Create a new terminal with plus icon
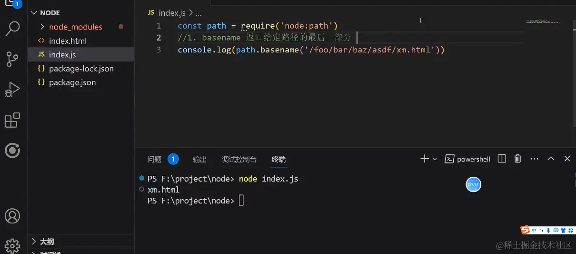 424,159
